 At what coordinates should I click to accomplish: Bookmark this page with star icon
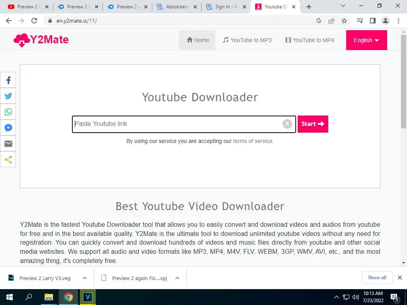pyautogui.click(x=344, y=21)
